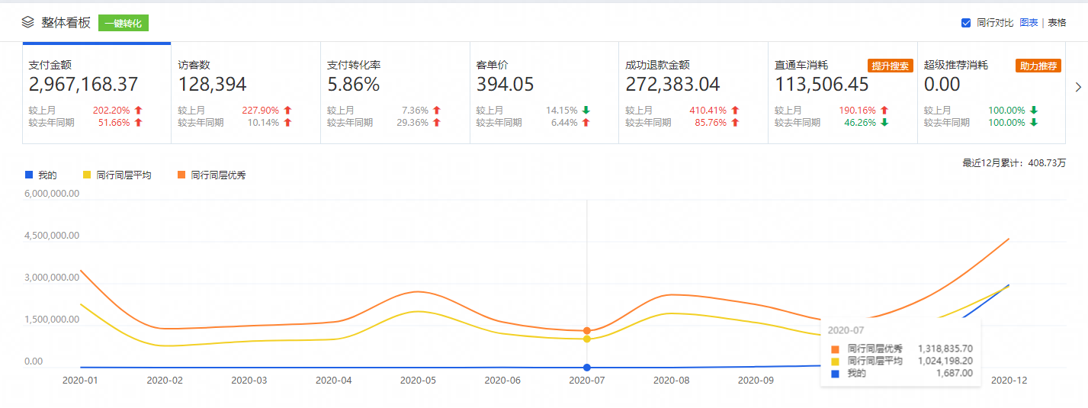Select the 成功退款金额 metric card
Screen dimensions: 1088x408
click(x=693, y=93)
